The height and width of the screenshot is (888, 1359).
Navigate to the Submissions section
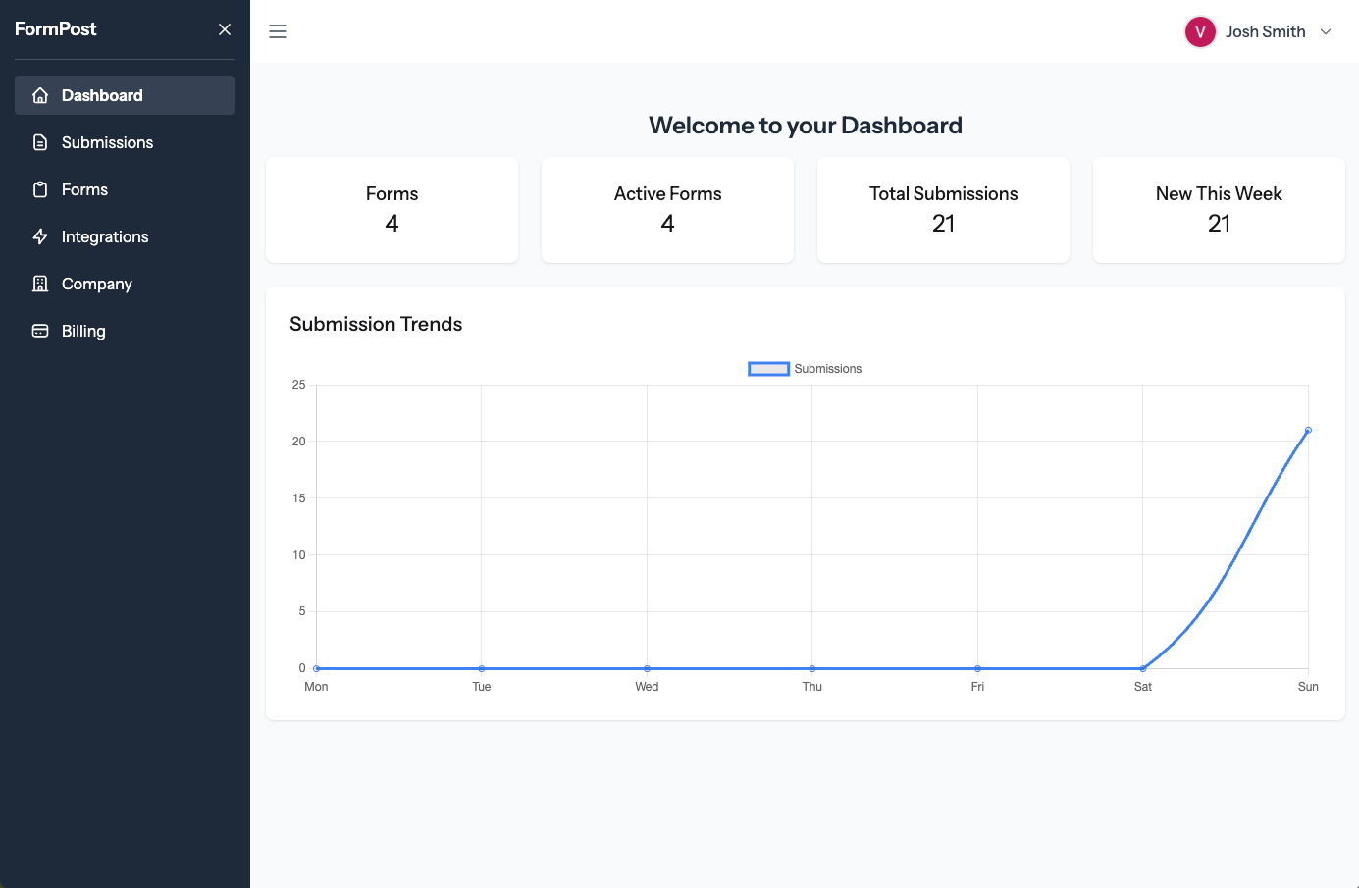tap(107, 141)
